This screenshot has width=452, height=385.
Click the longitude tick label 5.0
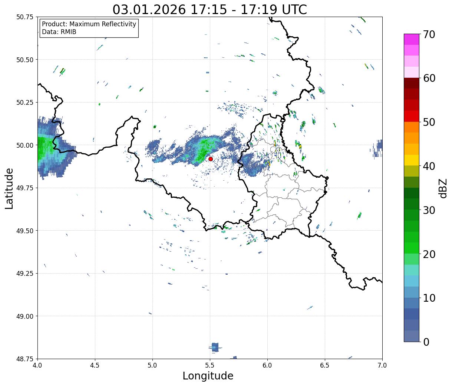152,365
